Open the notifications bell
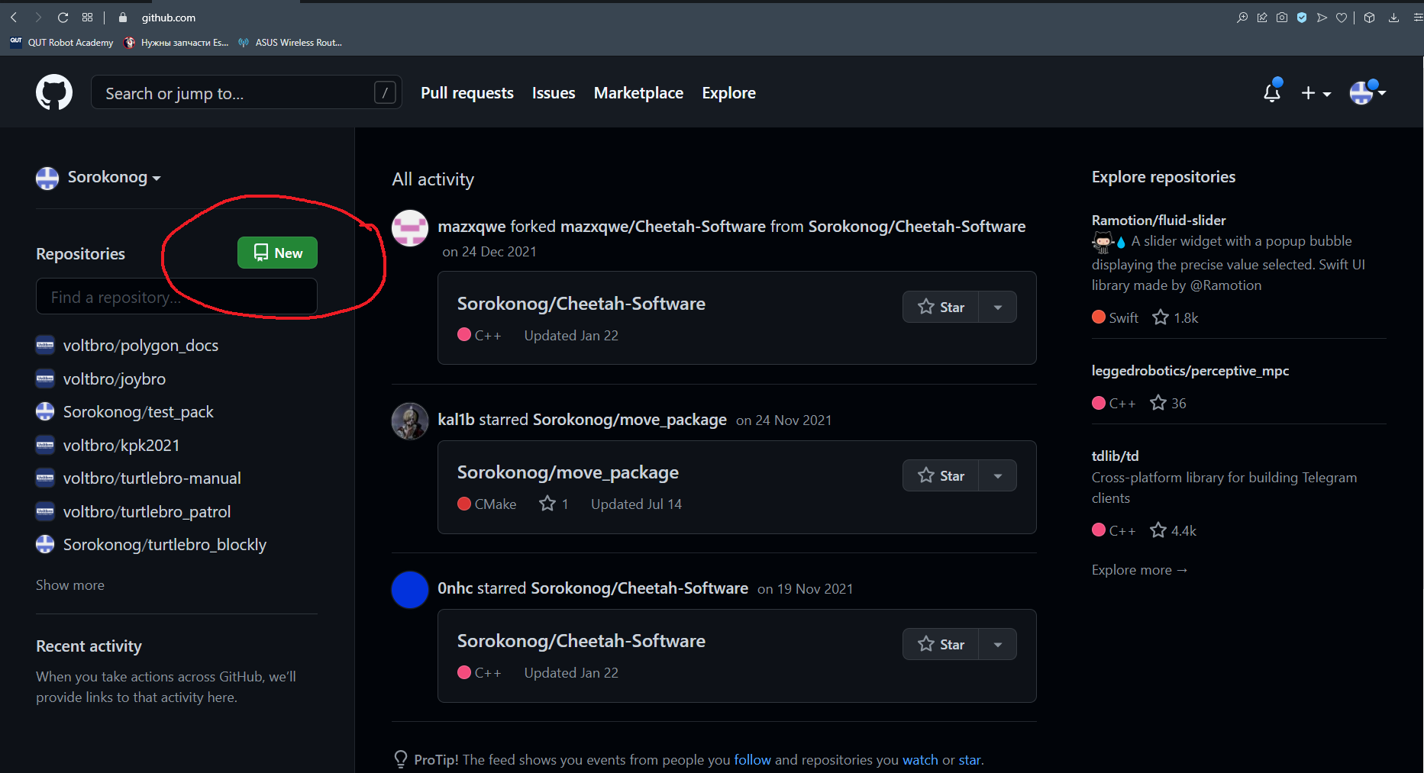The height and width of the screenshot is (773, 1424). click(1271, 93)
